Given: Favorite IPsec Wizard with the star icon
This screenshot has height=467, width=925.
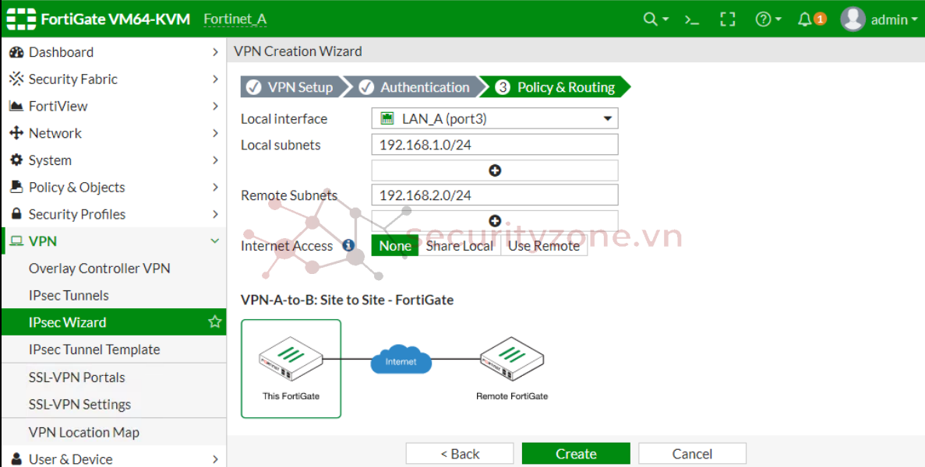Looking at the screenshot, I should pyautogui.click(x=215, y=321).
